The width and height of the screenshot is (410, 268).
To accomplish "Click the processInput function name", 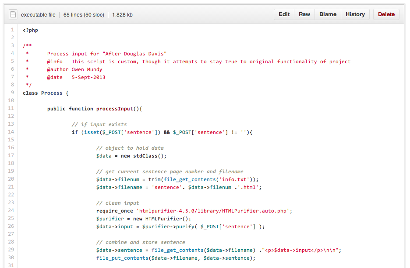I will 114,109.
